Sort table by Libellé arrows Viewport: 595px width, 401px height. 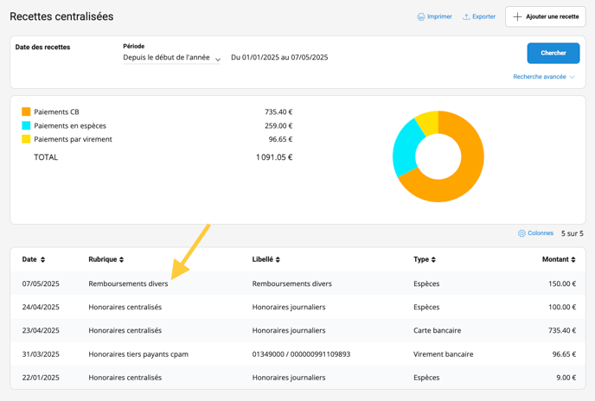278,259
